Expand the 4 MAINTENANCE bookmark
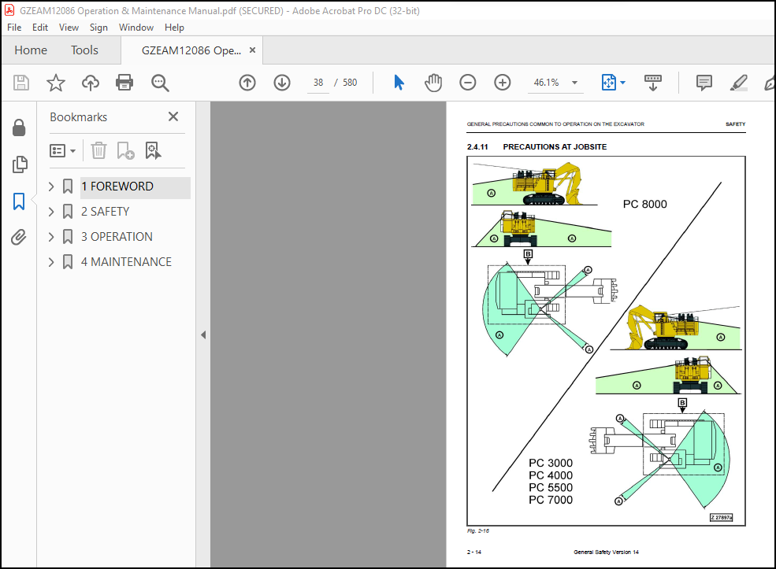The image size is (776, 569). coord(51,262)
